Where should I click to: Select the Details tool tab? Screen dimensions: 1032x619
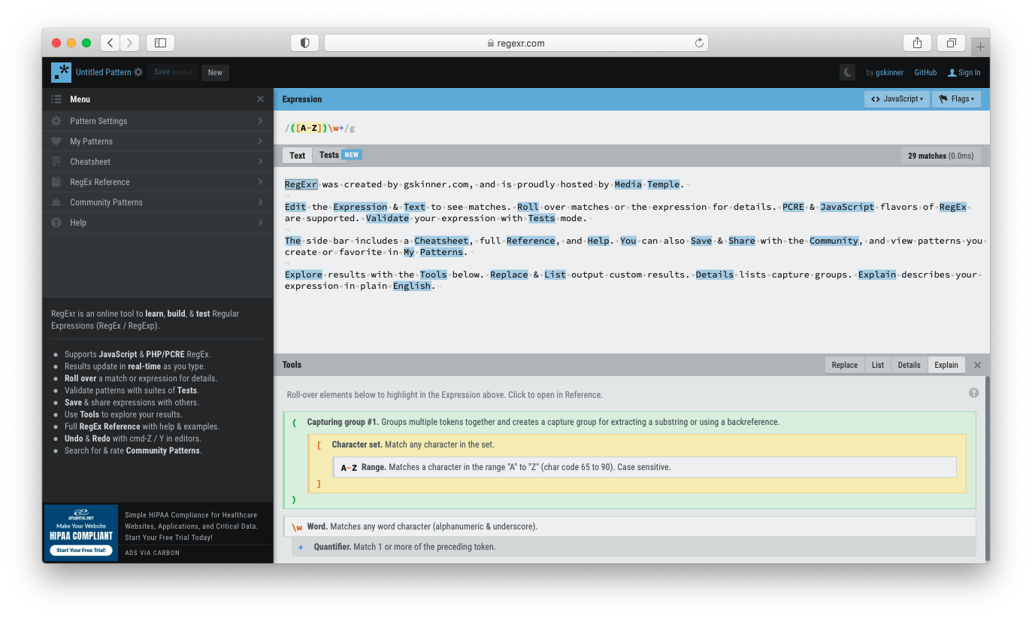pyautogui.click(x=909, y=365)
